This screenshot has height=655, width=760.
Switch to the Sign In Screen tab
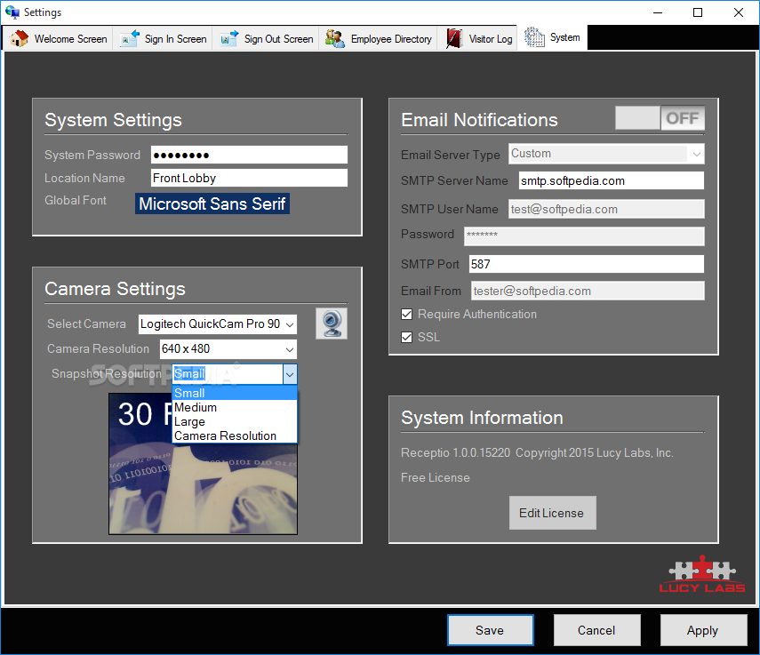pyautogui.click(x=164, y=38)
